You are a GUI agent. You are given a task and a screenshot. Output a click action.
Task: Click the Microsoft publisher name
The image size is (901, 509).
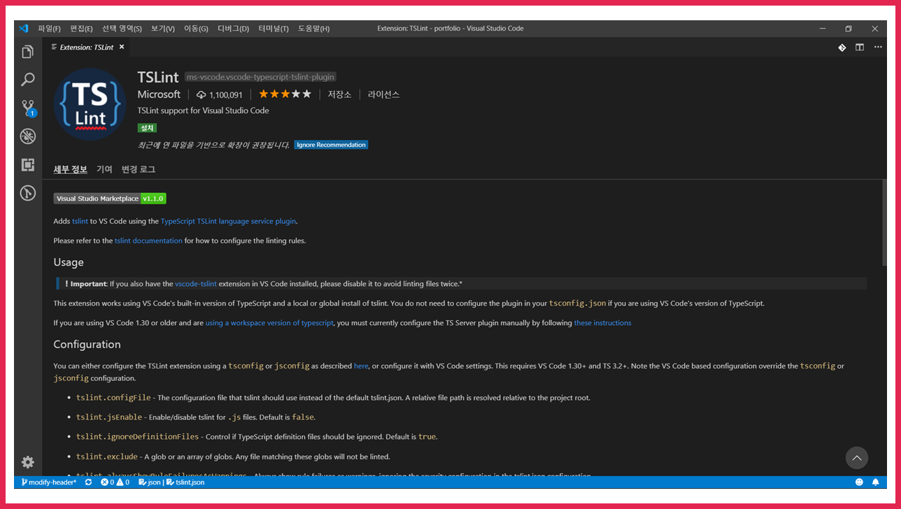(159, 94)
